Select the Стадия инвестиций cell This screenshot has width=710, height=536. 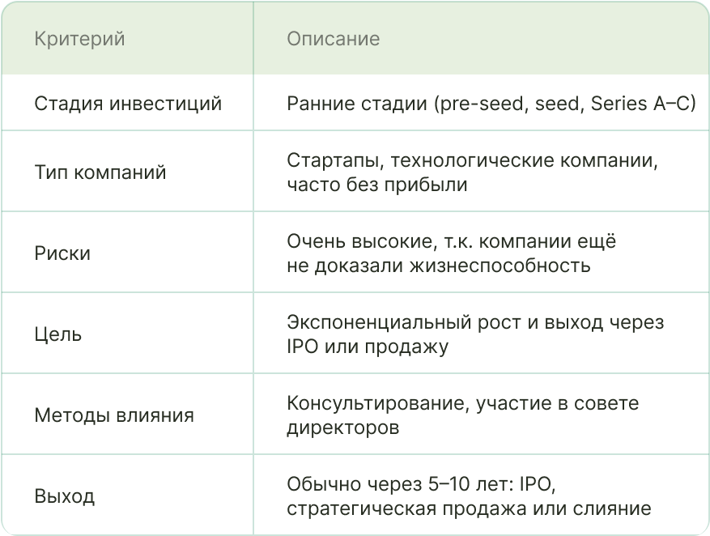[128, 104]
